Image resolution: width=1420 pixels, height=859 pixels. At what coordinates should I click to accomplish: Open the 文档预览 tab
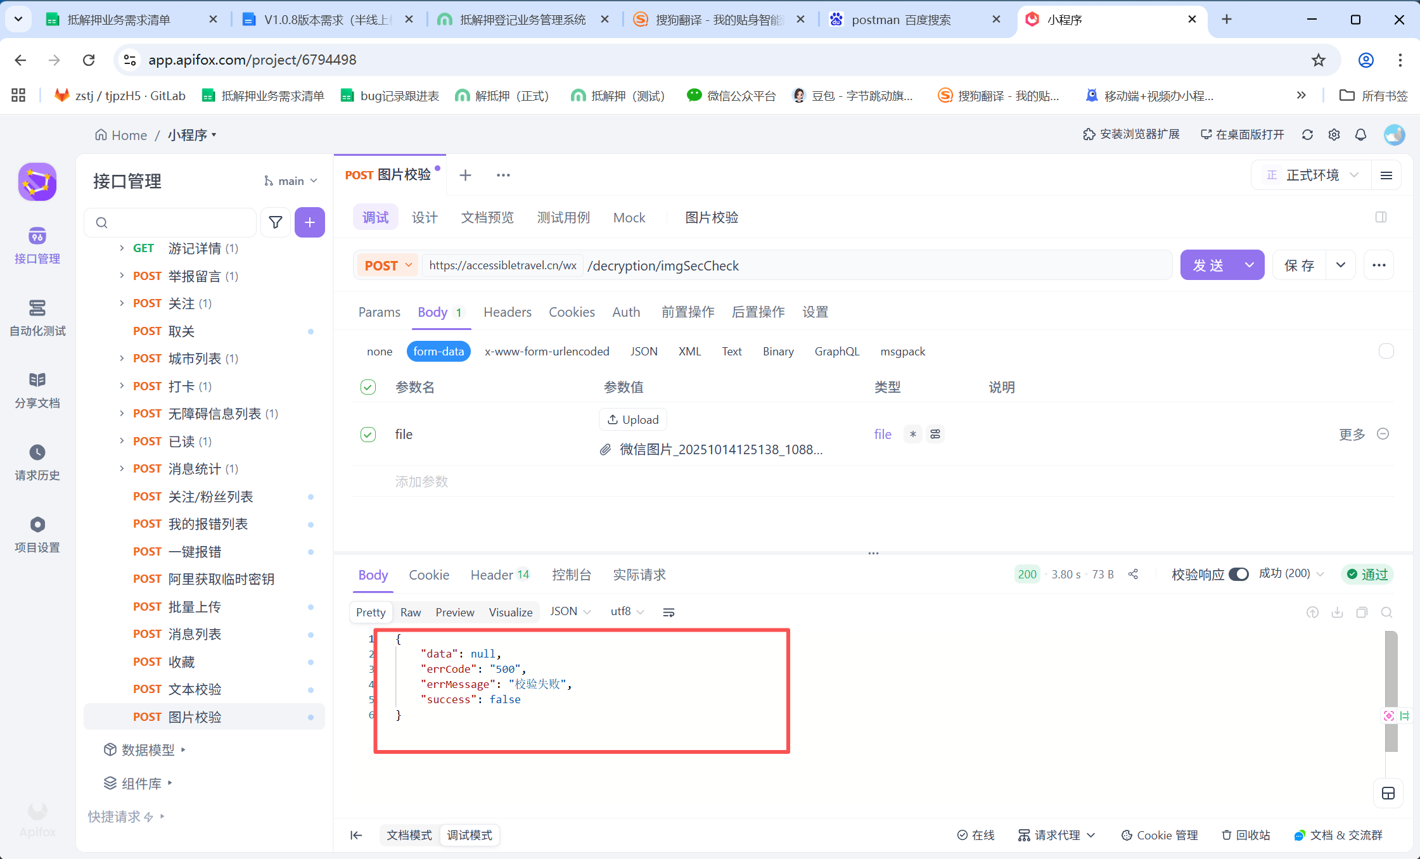tap(487, 217)
